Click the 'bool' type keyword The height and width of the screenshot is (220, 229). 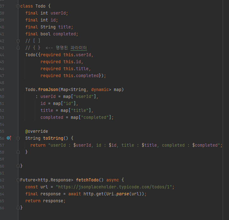[x=46, y=34]
